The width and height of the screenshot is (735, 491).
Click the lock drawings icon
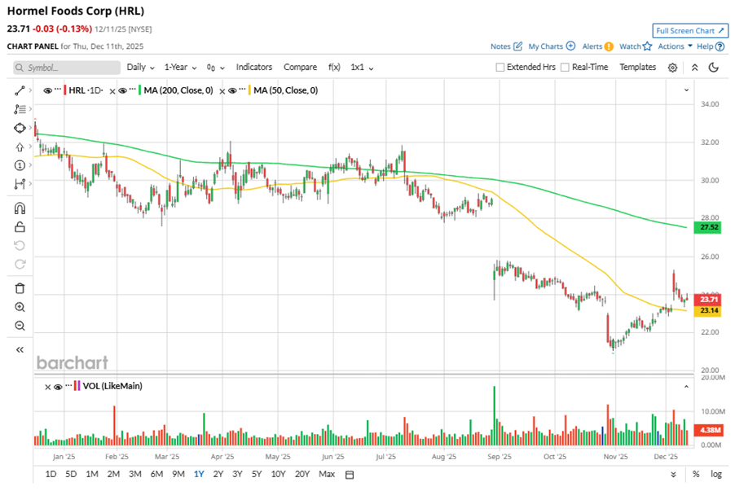pos(20,227)
